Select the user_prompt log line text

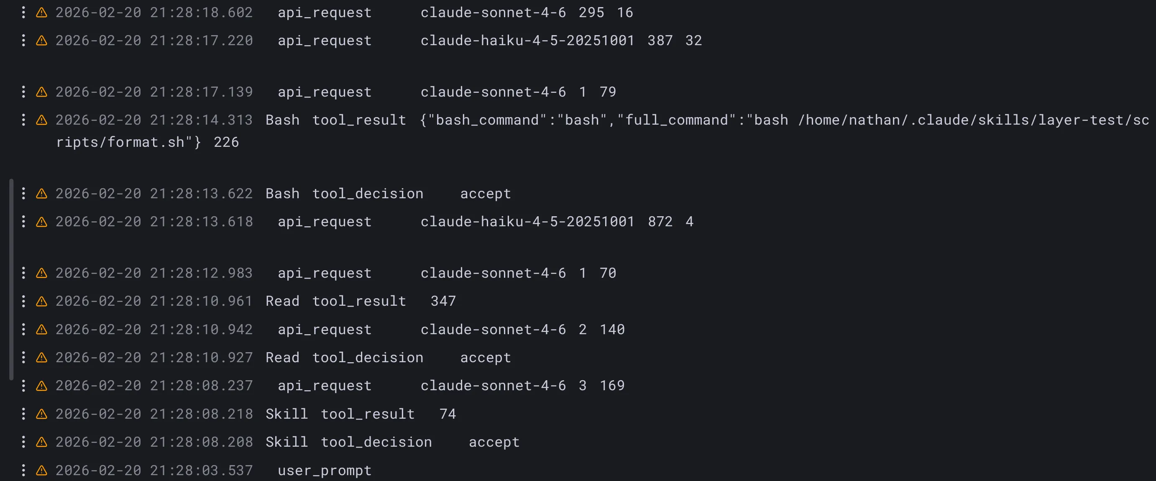(325, 470)
